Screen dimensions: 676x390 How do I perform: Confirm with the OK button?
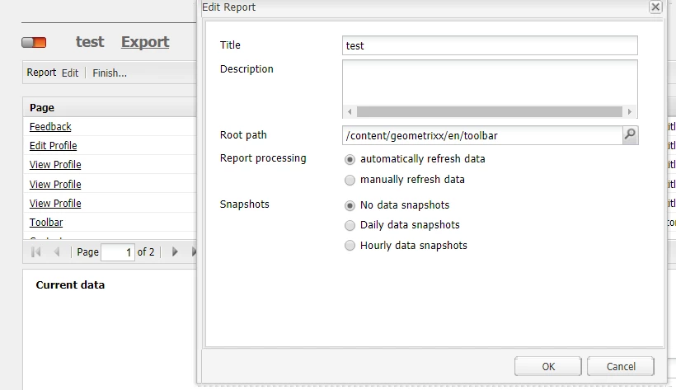(x=548, y=366)
